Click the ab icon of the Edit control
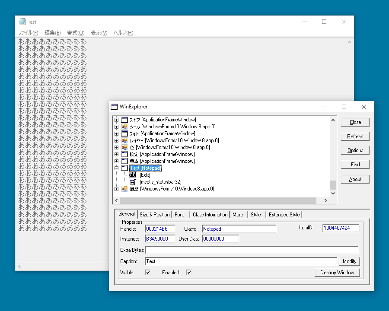 [x=133, y=175]
